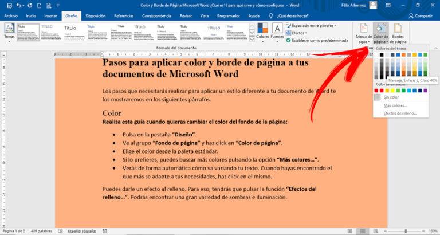Pick the red standard color swatch
440x235 pixels.
(382, 91)
